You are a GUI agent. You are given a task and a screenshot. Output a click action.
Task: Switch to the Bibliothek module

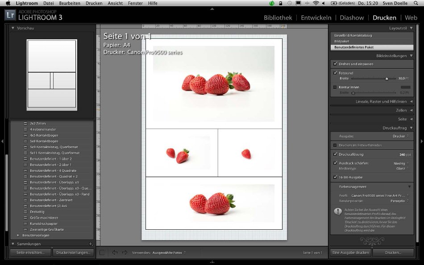278,18
